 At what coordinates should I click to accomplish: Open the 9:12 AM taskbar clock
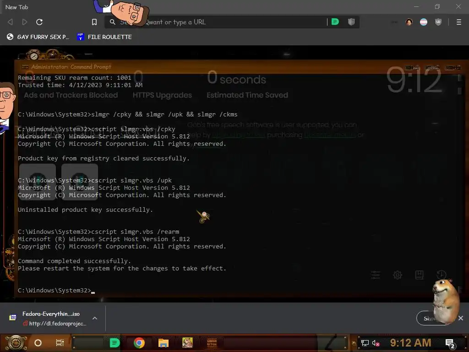[411, 342]
